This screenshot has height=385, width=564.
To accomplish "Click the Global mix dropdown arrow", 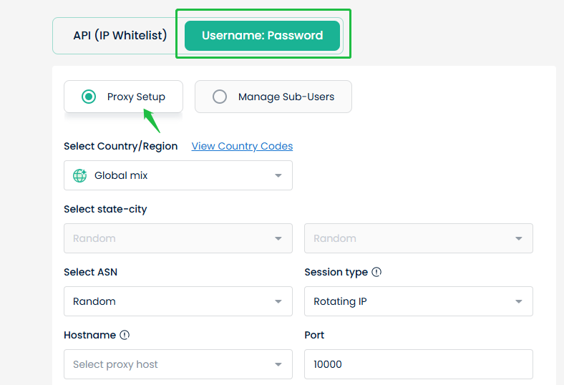I will (x=278, y=175).
